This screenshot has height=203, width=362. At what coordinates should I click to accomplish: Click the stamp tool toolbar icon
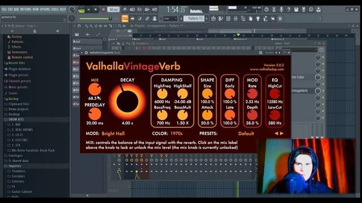[154, 19]
